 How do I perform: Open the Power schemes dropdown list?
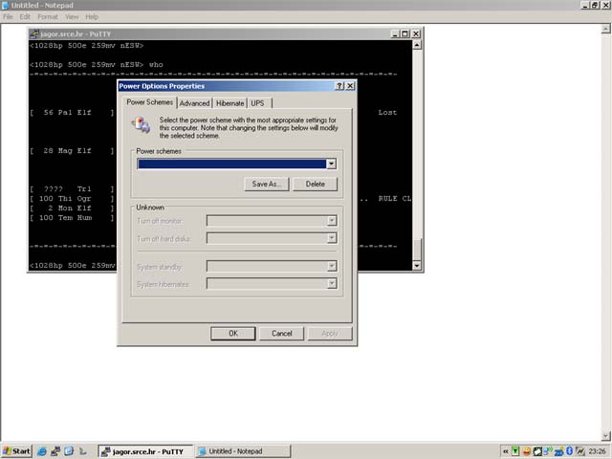(332, 164)
